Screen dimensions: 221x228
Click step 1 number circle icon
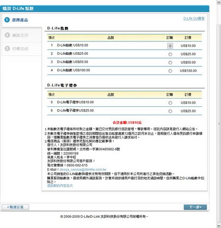(x=7, y=20)
